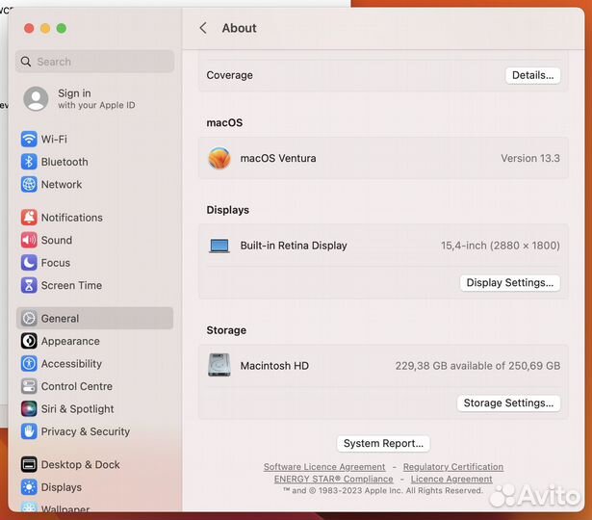Open Software Licence Agreement link
Image resolution: width=592 pixels, height=520 pixels.
point(324,467)
